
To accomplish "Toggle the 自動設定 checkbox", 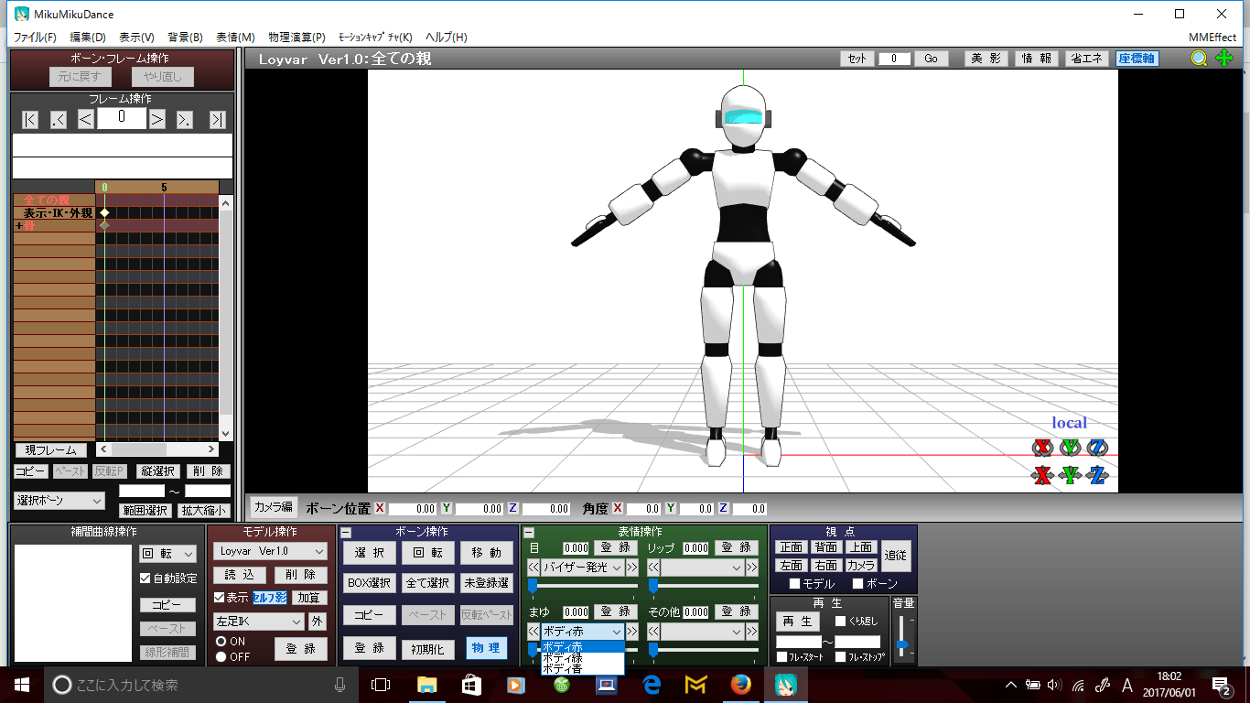I will (145, 579).
